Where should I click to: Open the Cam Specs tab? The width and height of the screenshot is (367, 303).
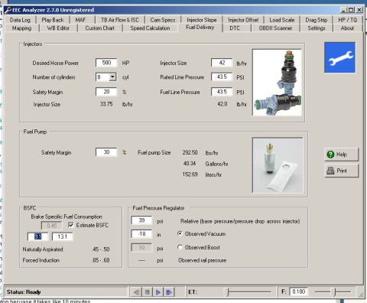click(163, 20)
